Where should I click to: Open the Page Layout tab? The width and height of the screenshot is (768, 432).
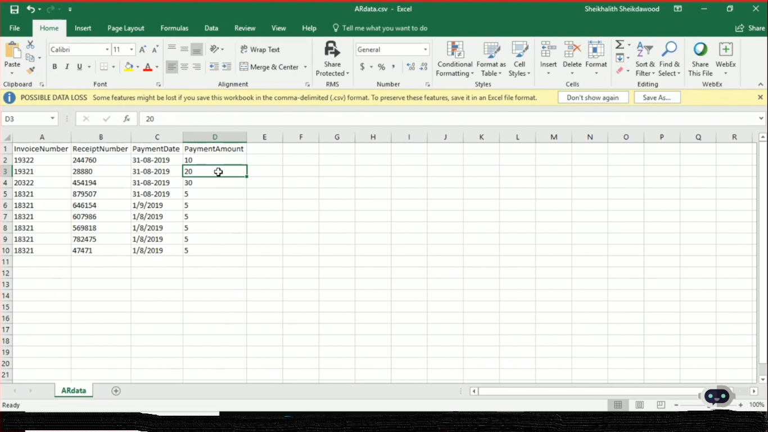[125, 28]
